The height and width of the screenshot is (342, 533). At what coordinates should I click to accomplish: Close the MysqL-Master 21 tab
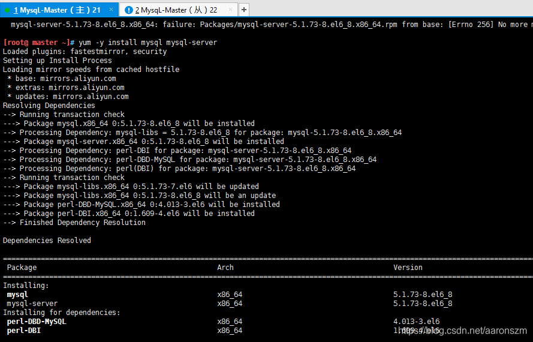[111, 10]
